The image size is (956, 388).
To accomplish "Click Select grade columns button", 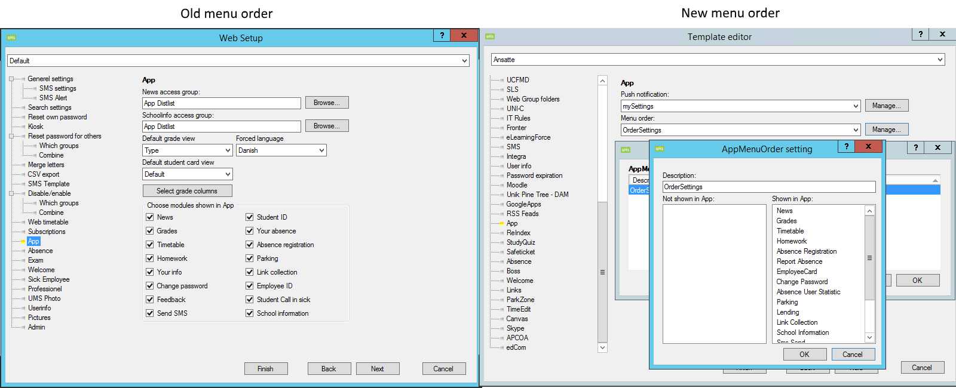I will (187, 191).
